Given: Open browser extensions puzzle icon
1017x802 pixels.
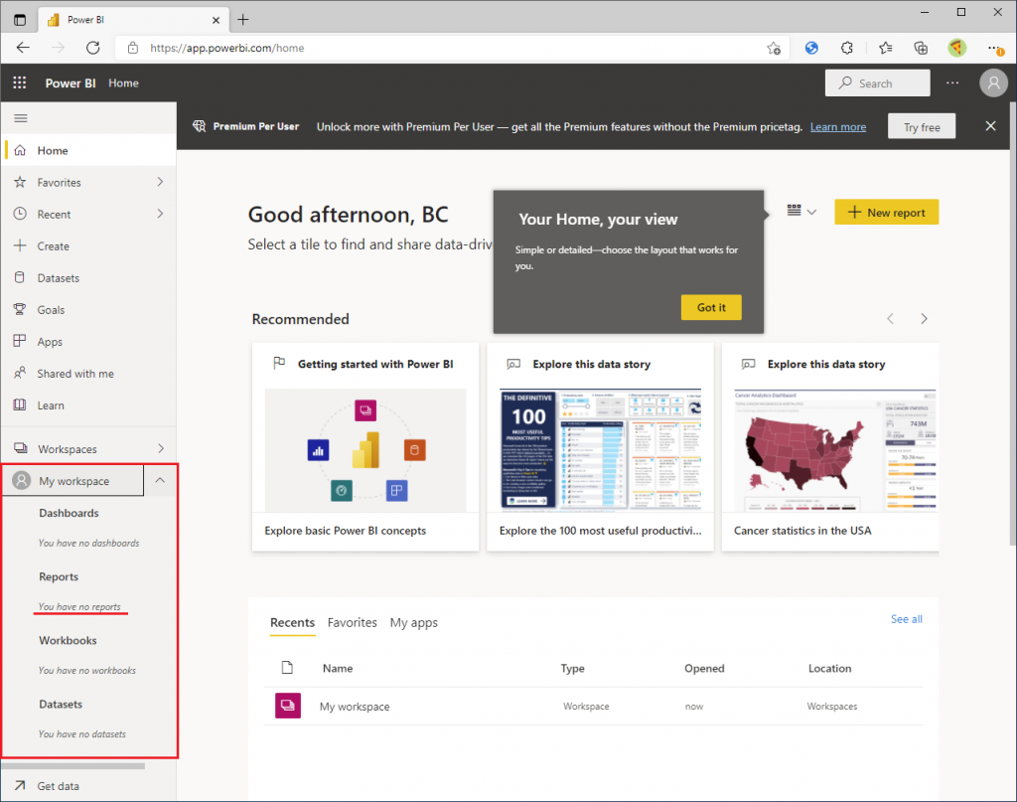Looking at the screenshot, I should (x=847, y=48).
